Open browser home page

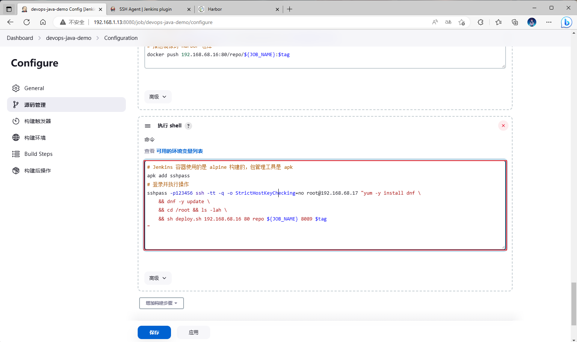point(43,22)
